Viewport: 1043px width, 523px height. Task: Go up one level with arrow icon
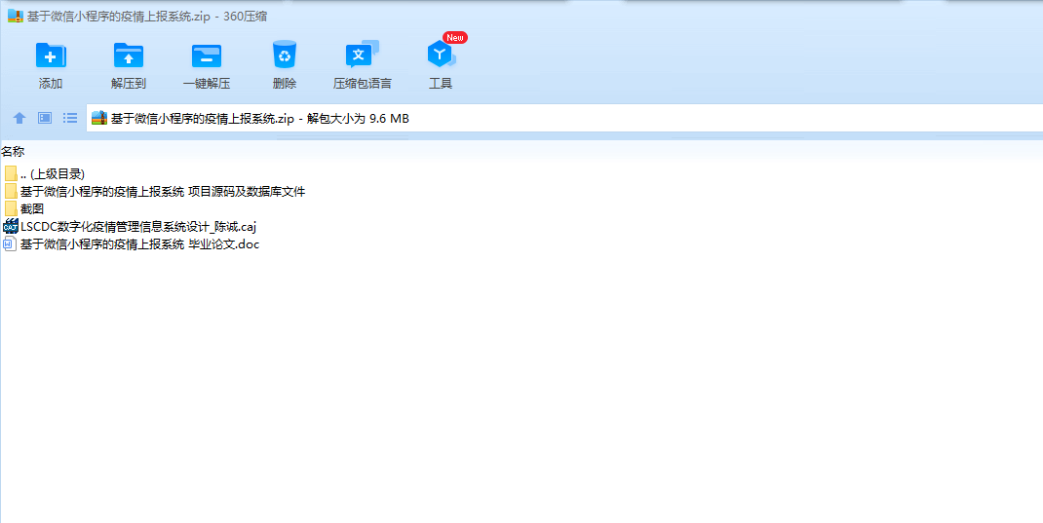pyautogui.click(x=19, y=118)
